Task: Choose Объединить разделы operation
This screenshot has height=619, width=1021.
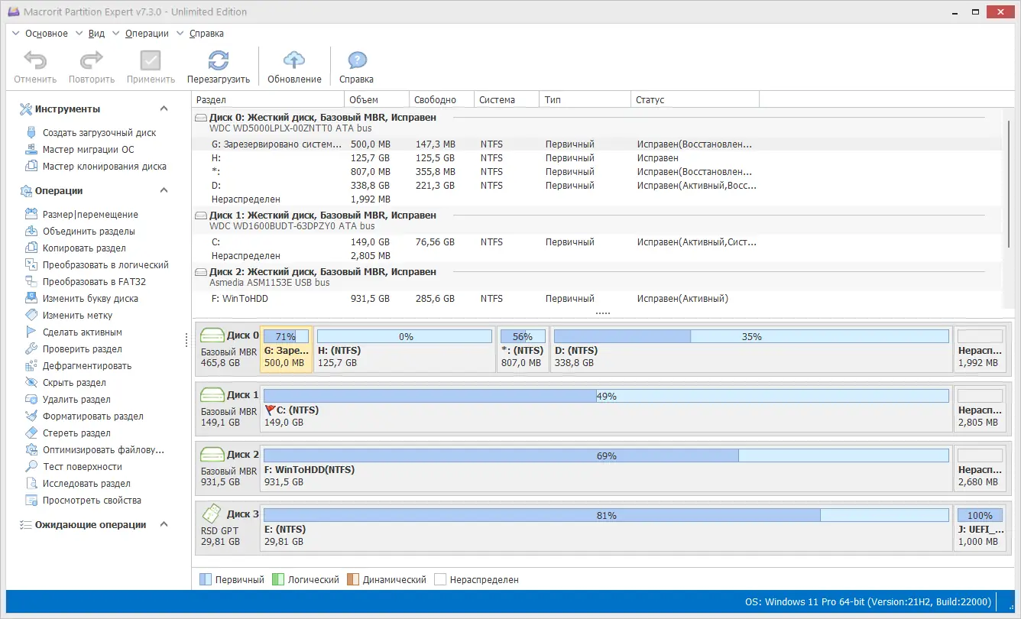Action: point(89,232)
